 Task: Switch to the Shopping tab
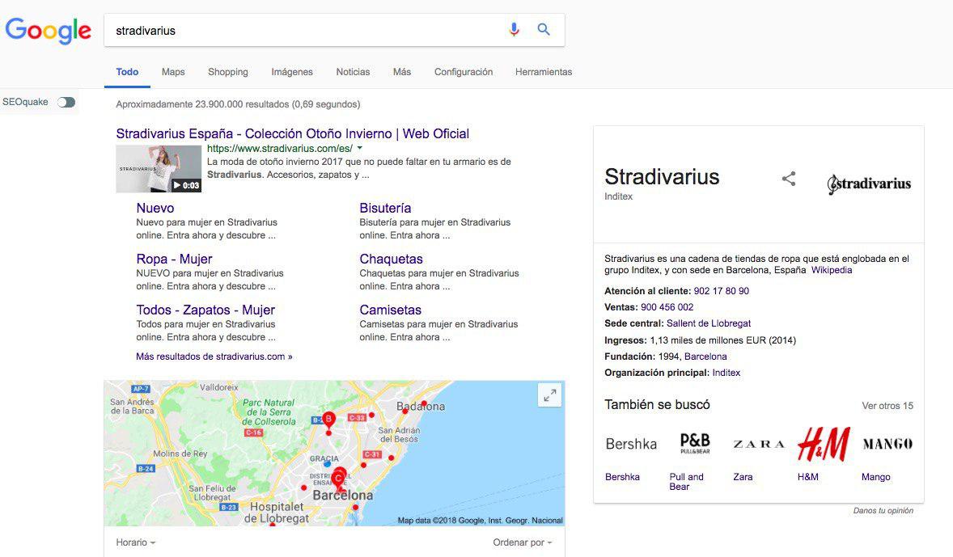pos(228,72)
